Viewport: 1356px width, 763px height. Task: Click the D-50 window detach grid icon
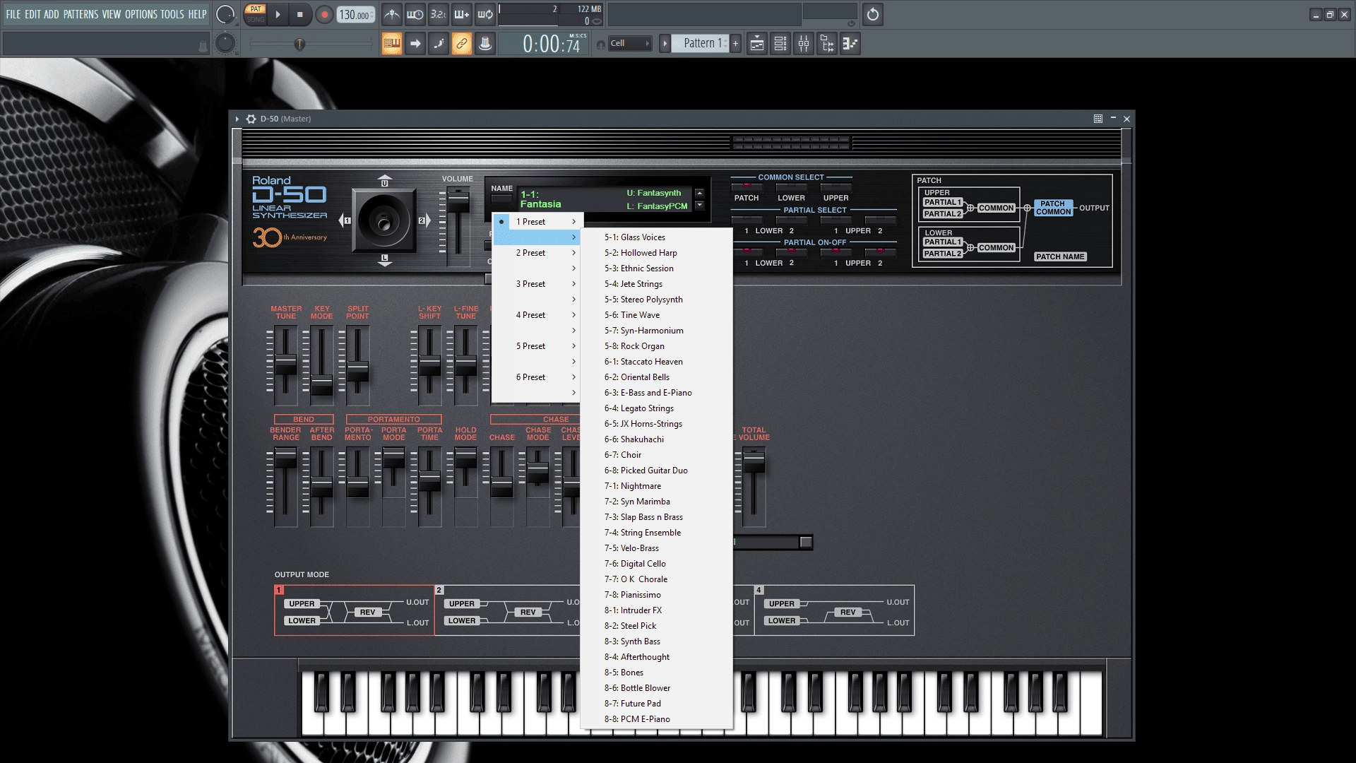pyautogui.click(x=1098, y=119)
